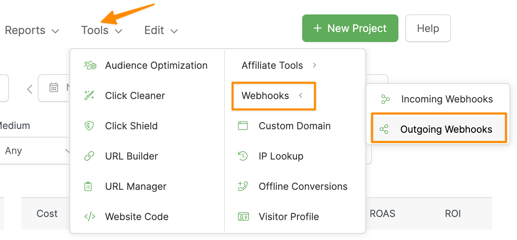
Task: Click the Custom Domain window icon
Action: pos(243,126)
